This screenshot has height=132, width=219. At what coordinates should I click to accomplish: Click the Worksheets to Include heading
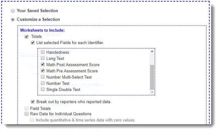coord(42,30)
